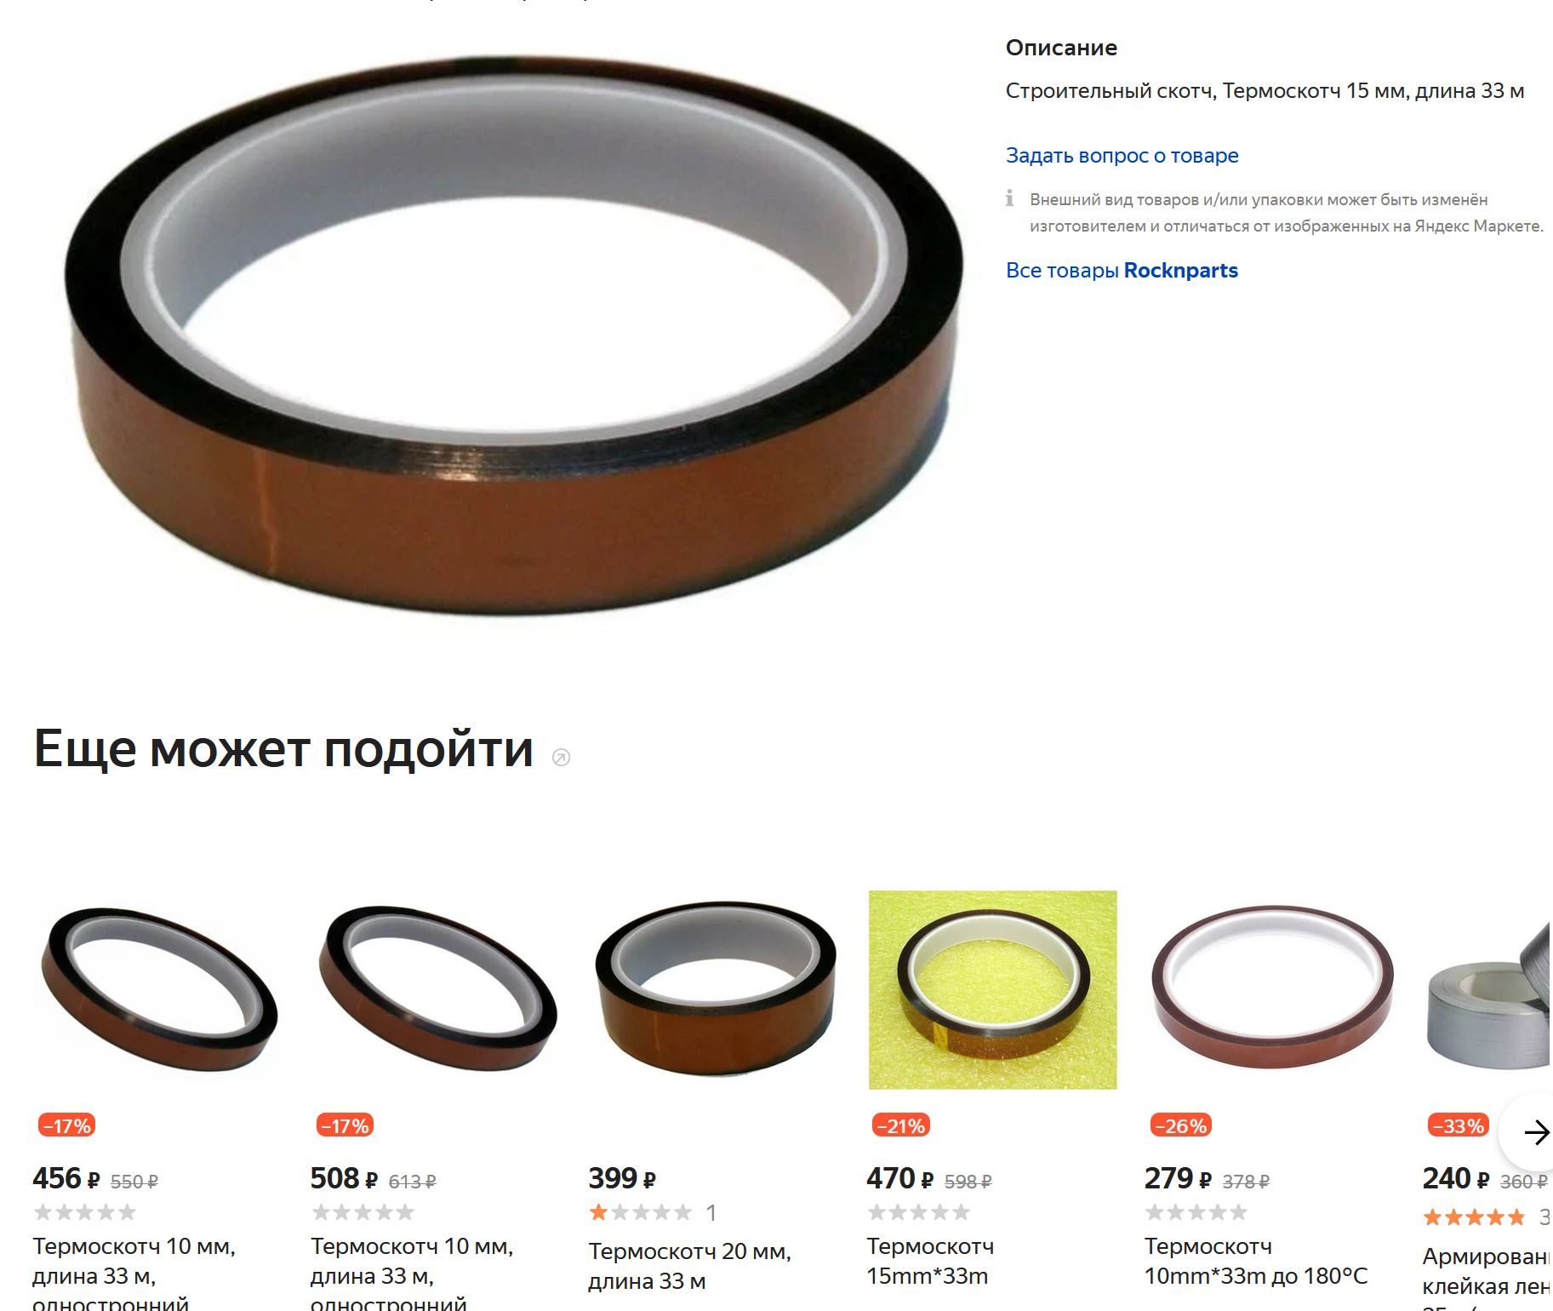Open all Rocknparts products link
The width and height of the screenshot is (1553, 1311).
[x=1122, y=271]
